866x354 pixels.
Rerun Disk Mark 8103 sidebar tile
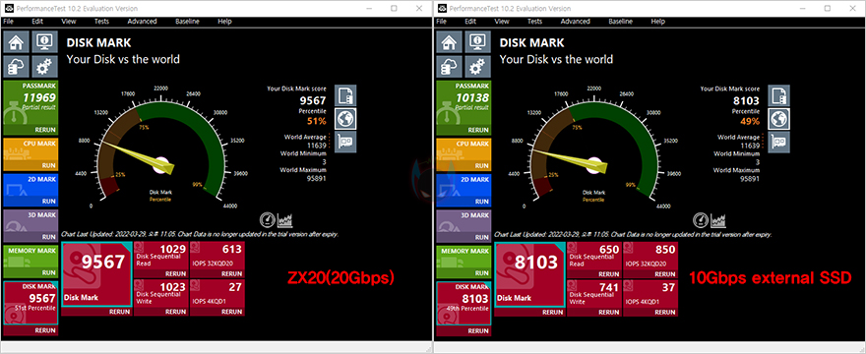point(478,330)
